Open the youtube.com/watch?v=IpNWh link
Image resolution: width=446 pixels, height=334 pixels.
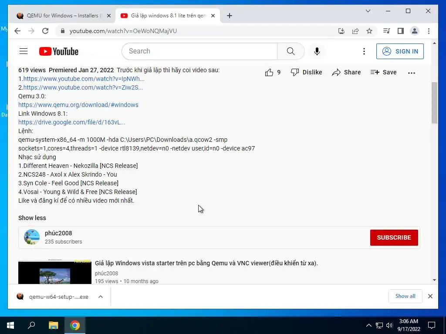point(84,79)
